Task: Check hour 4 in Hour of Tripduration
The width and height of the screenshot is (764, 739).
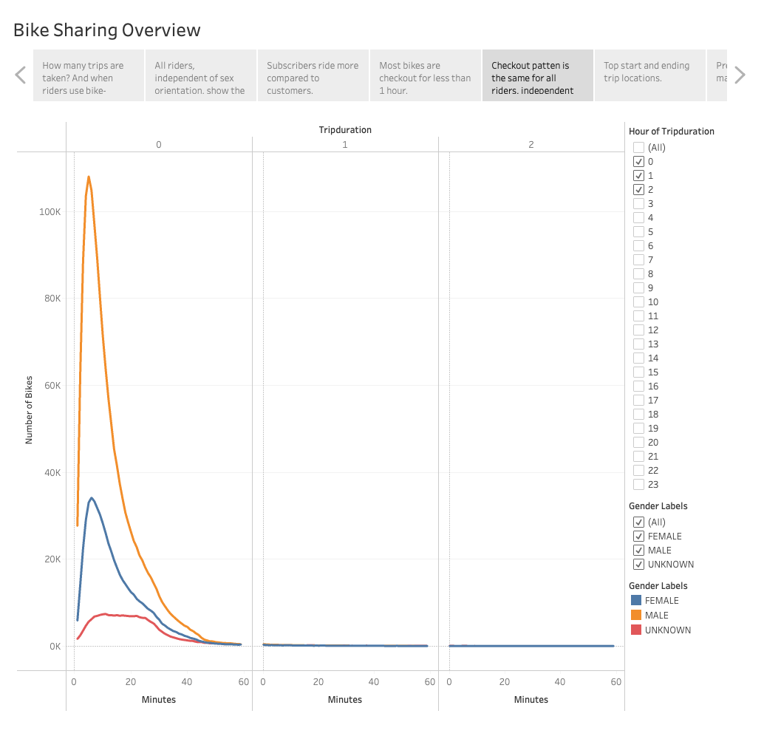Action: click(x=638, y=218)
